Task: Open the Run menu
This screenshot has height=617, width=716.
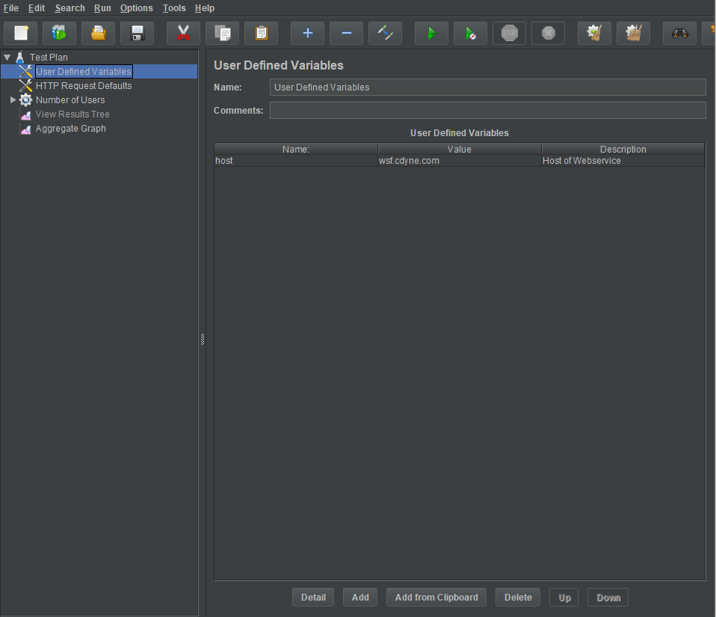Action: pyautogui.click(x=102, y=8)
